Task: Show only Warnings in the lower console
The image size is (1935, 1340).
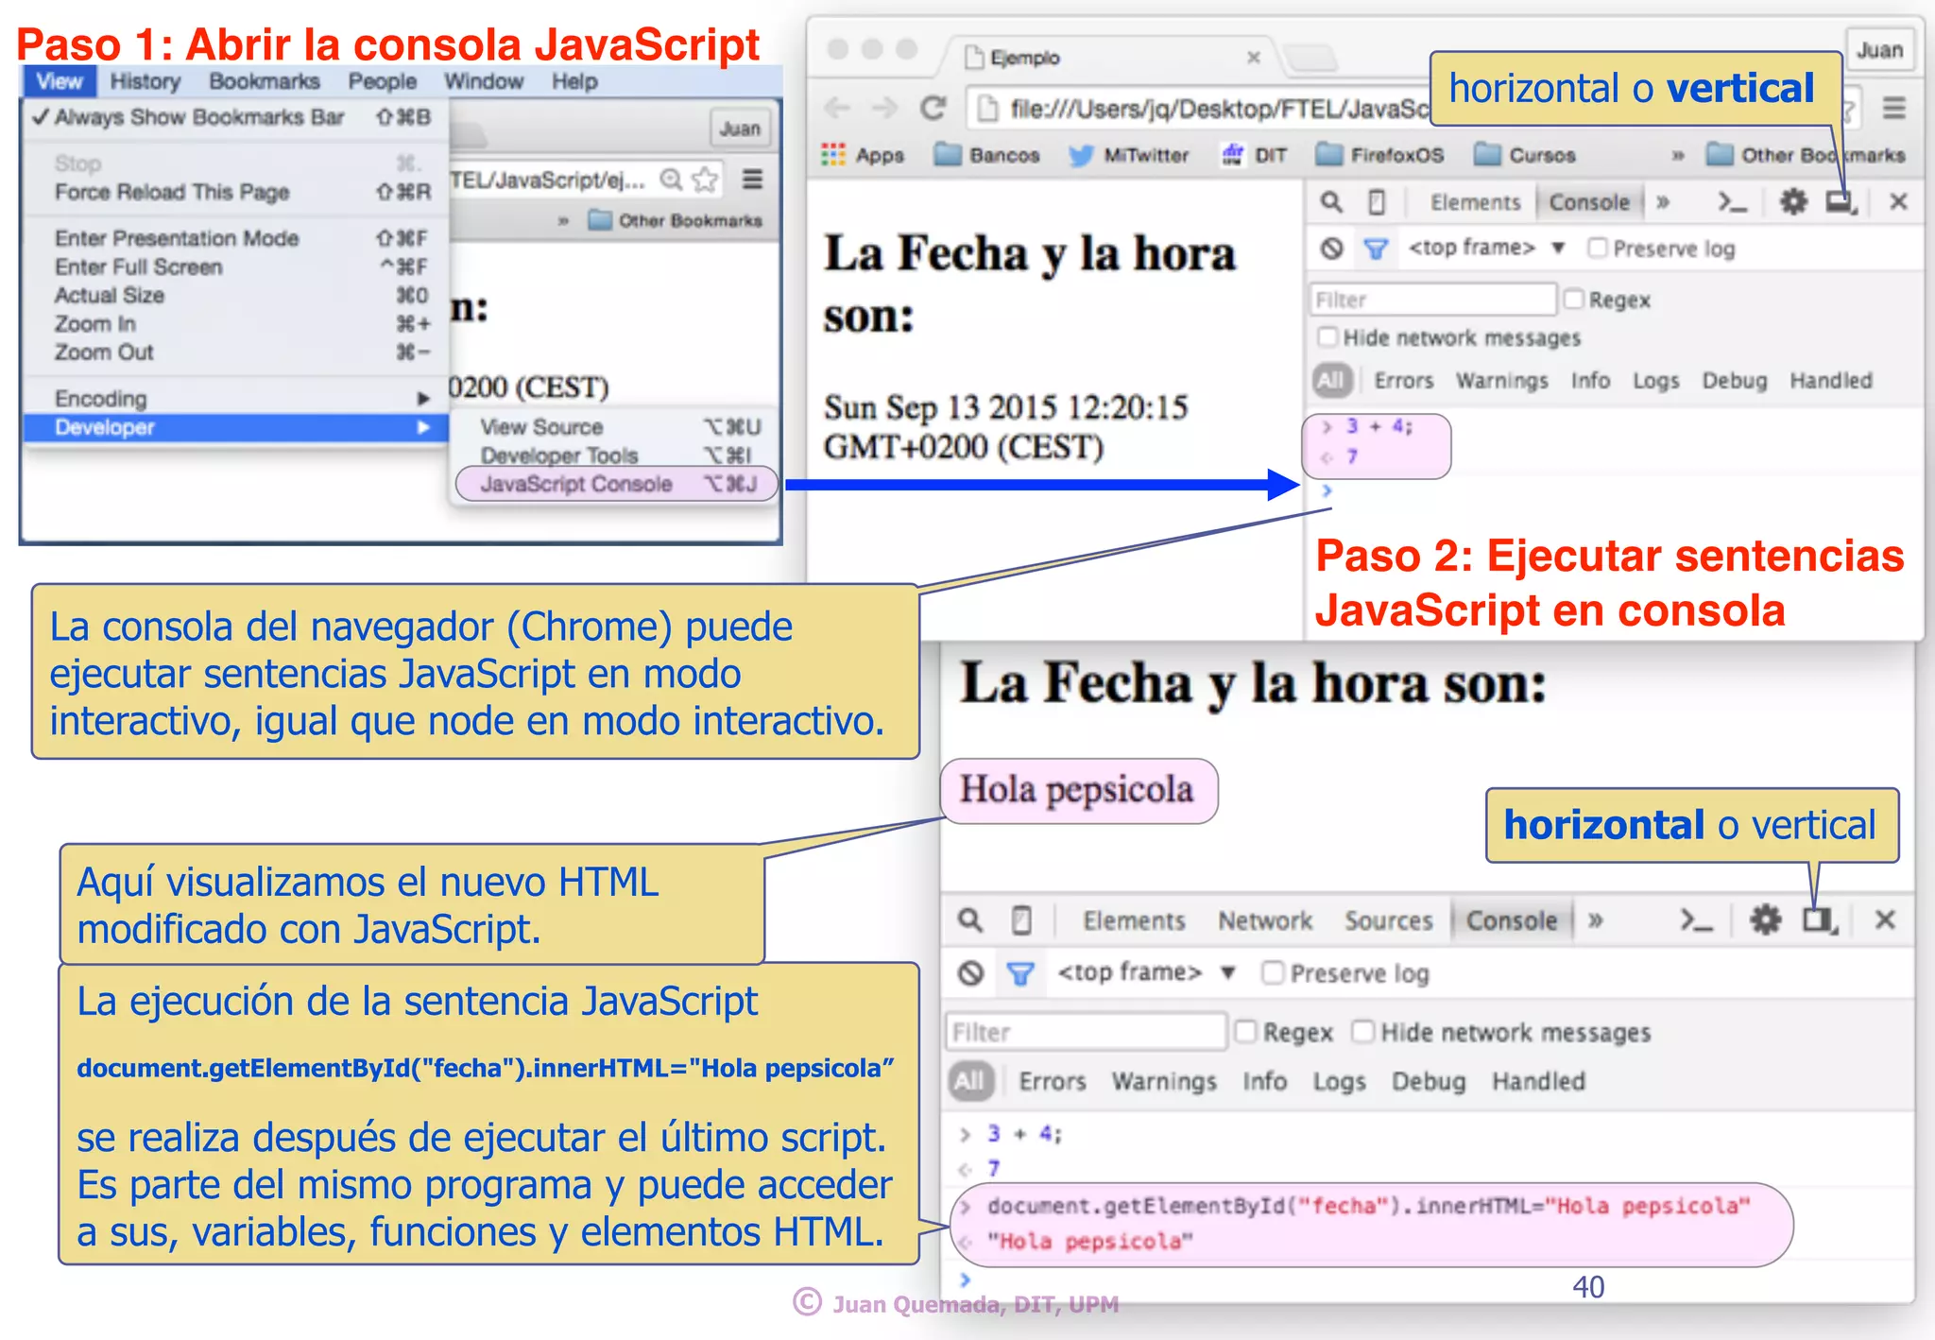Action: pyautogui.click(x=1164, y=1080)
